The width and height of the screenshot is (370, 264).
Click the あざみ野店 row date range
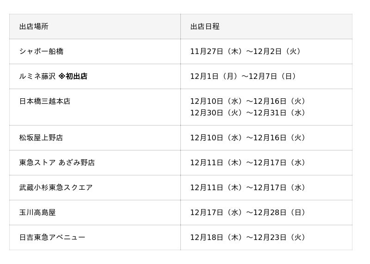(x=249, y=163)
